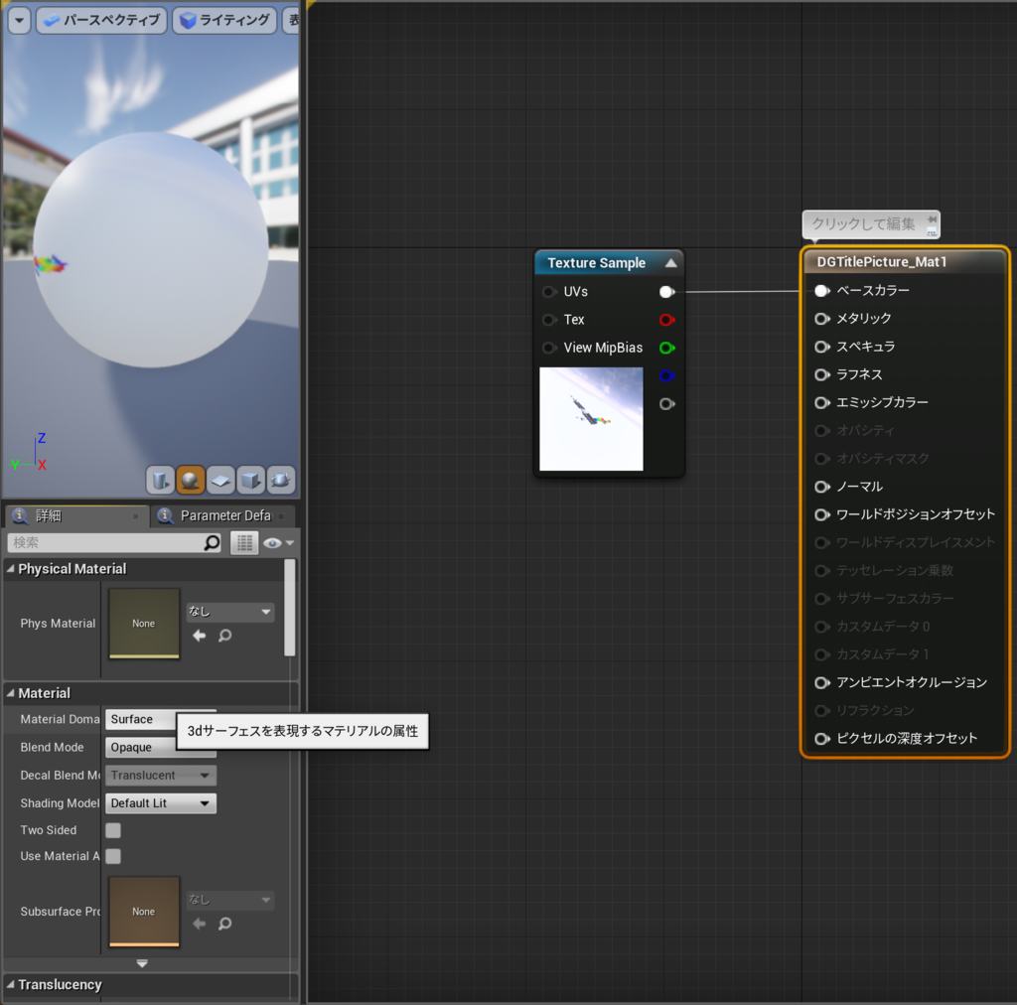Viewport: 1017px width, 1005px height.
Task: Click the ラフネス input pin
Action: [821, 374]
